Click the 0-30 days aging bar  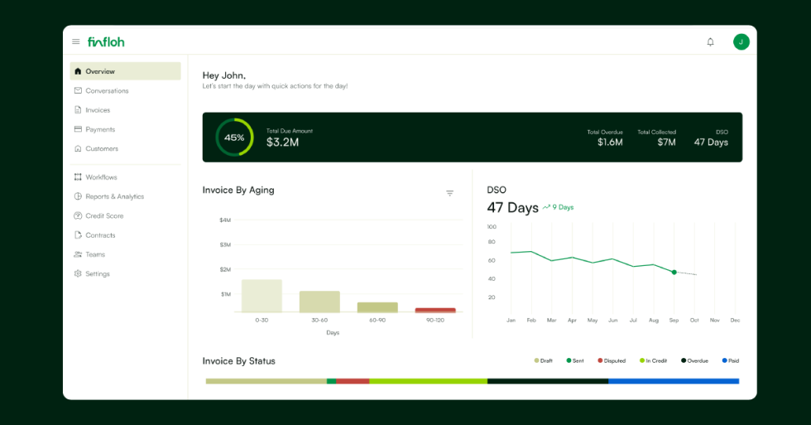(262, 296)
